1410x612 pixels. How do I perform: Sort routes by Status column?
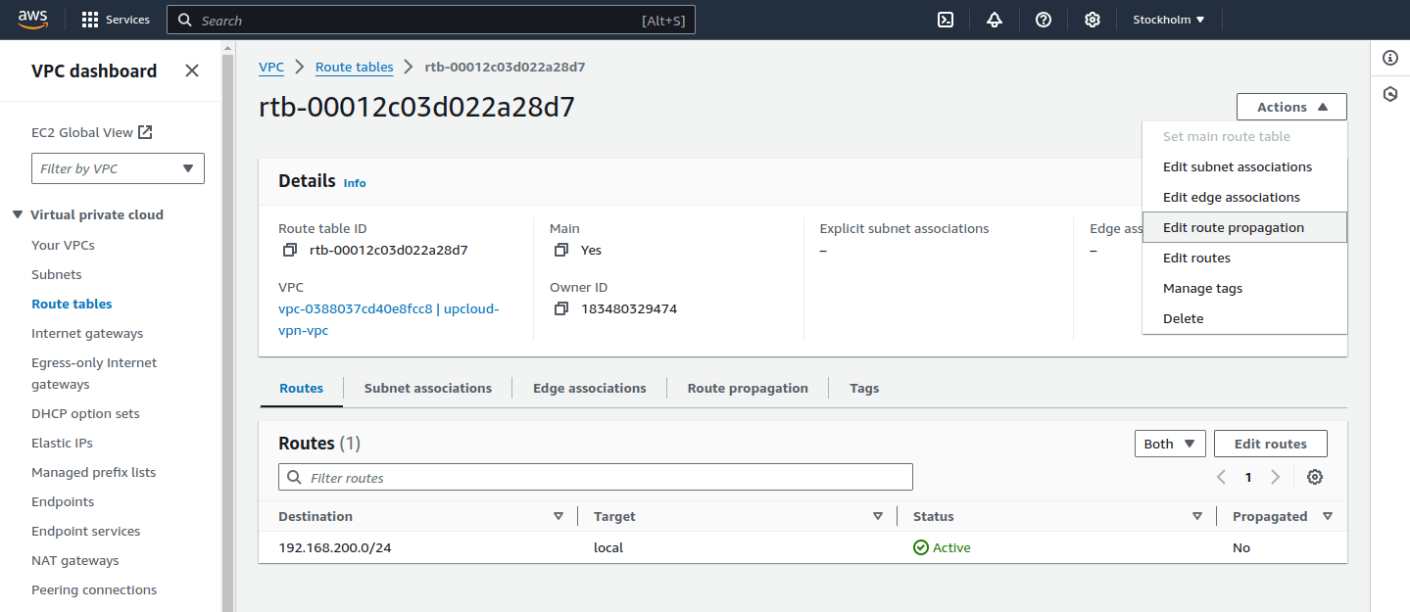(x=1197, y=516)
